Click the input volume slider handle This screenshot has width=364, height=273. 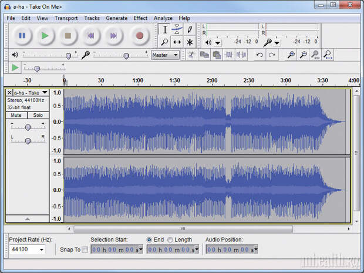[126, 56]
